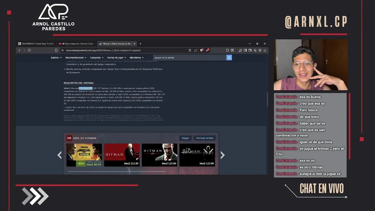This screenshot has width=375, height=211.
Task: Click the Buscar en la tienda field
Action: click(190, 58)
